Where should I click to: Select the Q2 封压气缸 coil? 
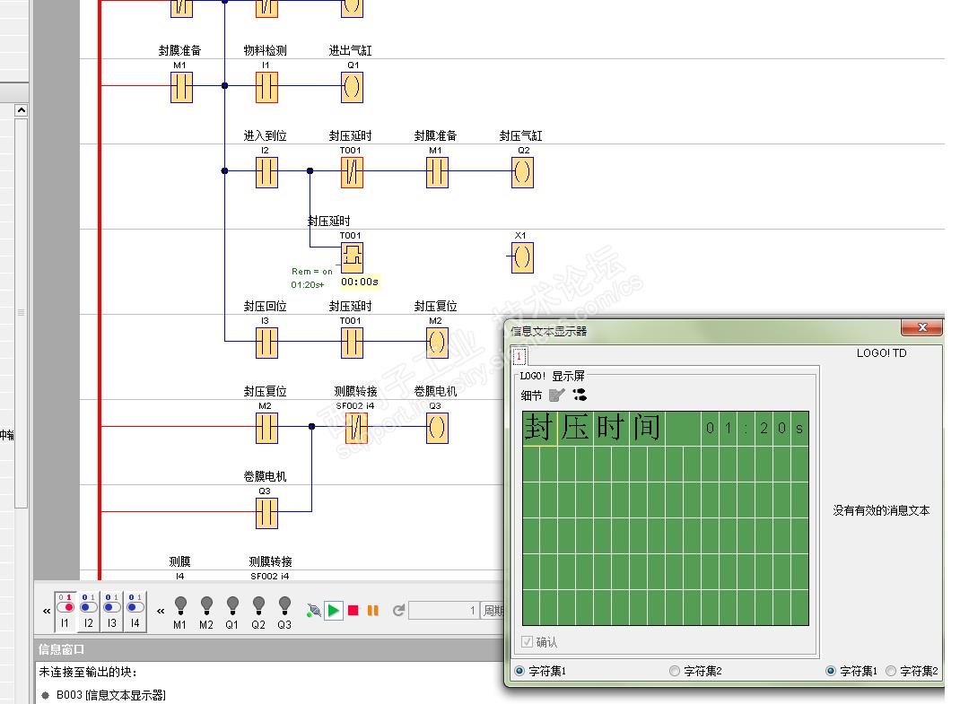522,172
